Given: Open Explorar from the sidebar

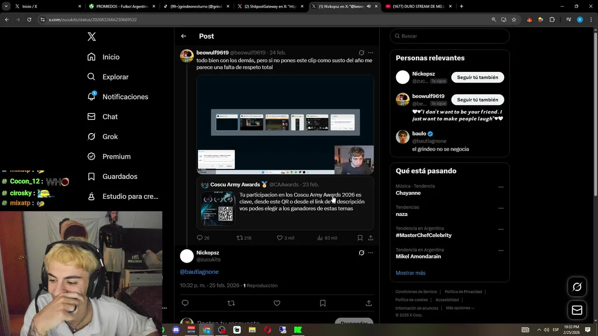Looking at the screenshot, I should (108, 77).
